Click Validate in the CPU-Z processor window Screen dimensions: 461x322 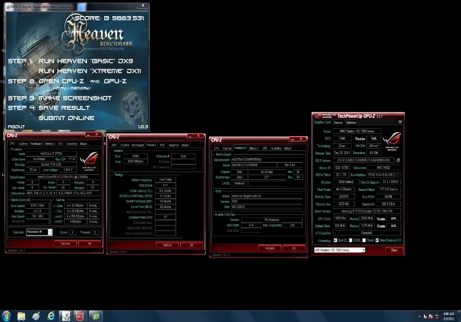[65, 243]
